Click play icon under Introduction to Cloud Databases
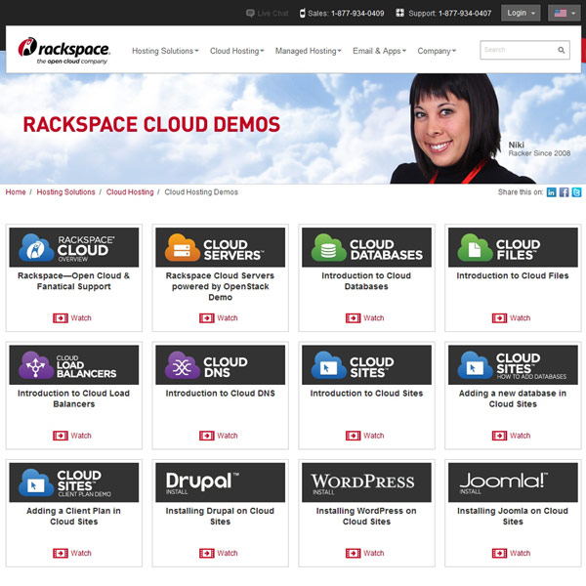586x586 pixels. tap(353, 318)
